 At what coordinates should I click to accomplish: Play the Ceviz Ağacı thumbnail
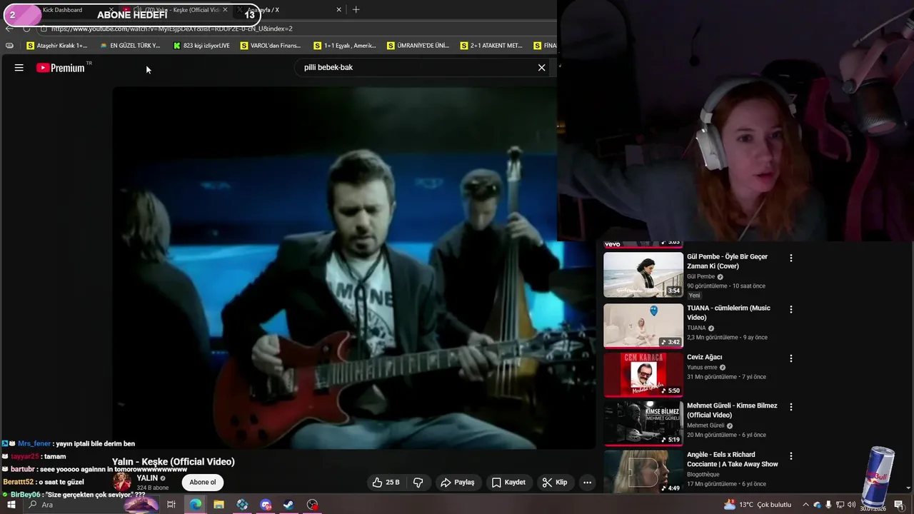[x=643, y=374]
